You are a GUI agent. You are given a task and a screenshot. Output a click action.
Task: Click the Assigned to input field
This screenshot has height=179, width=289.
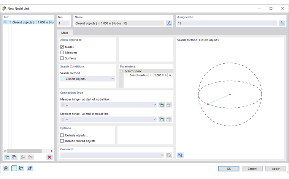[x=227, y=23]
